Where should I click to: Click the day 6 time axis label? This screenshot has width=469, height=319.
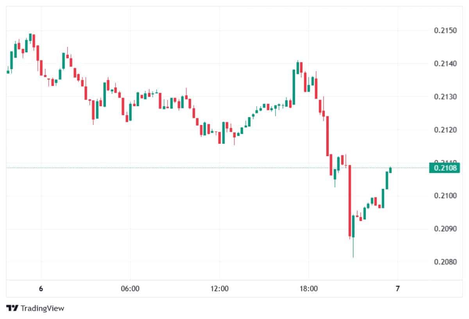[41, 289]
